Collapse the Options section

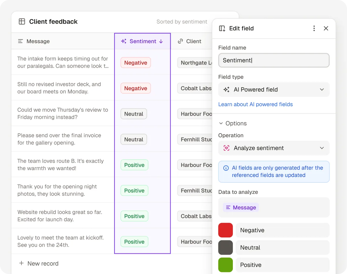[x=233, y=123]
